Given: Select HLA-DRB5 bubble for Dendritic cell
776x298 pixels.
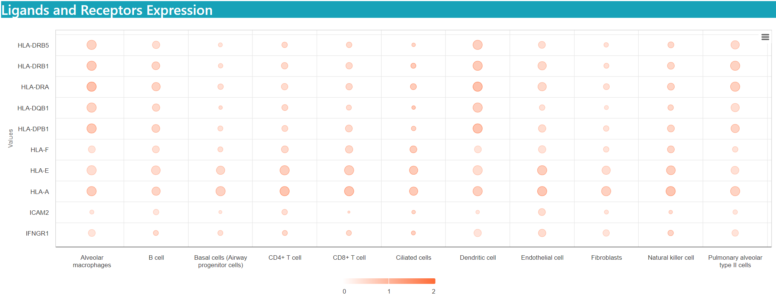Looking at the screenshot, I should 478,45.
